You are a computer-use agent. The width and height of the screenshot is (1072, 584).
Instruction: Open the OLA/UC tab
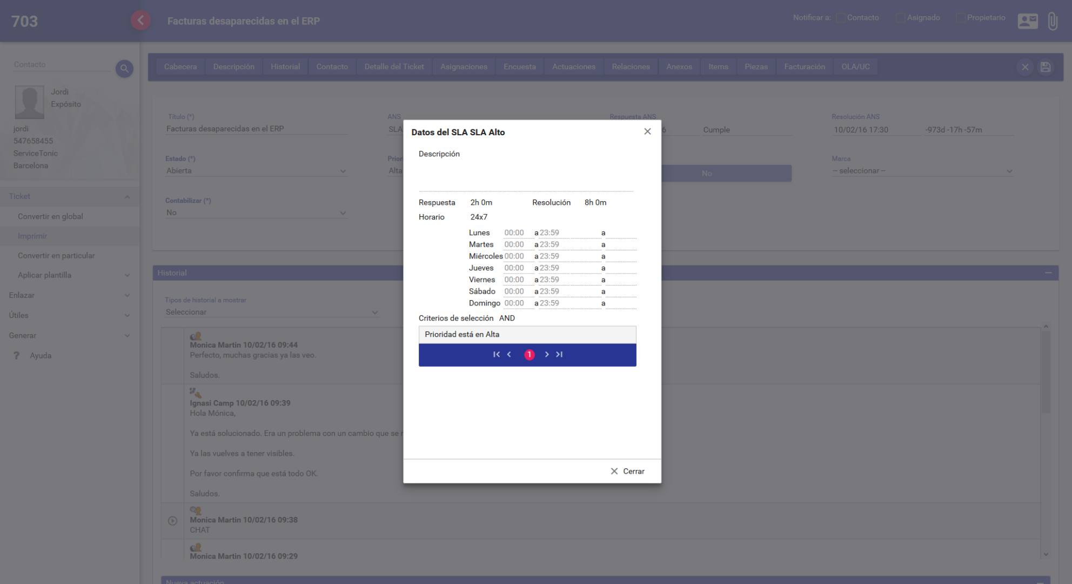855,67
